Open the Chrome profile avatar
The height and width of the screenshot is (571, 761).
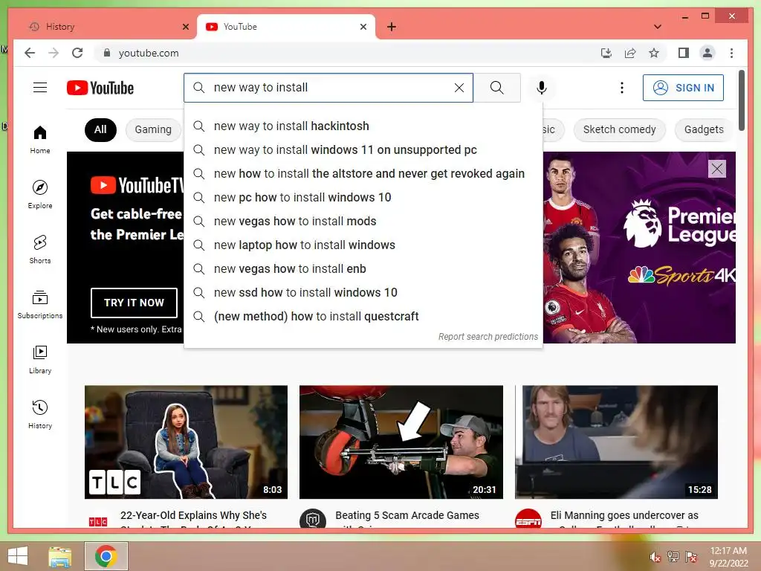pyautogui.click(x=707, y=53)
